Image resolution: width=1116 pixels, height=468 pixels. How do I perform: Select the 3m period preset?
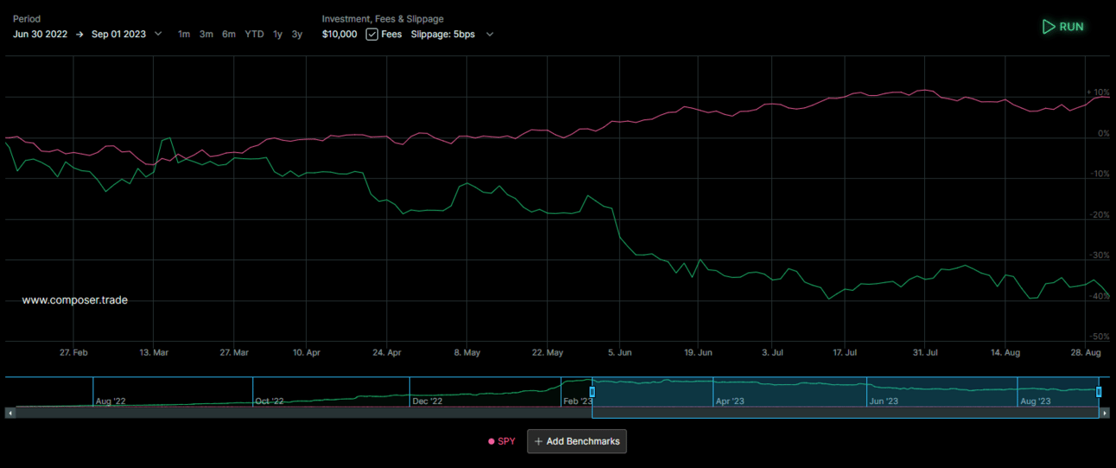coord(206,35)
